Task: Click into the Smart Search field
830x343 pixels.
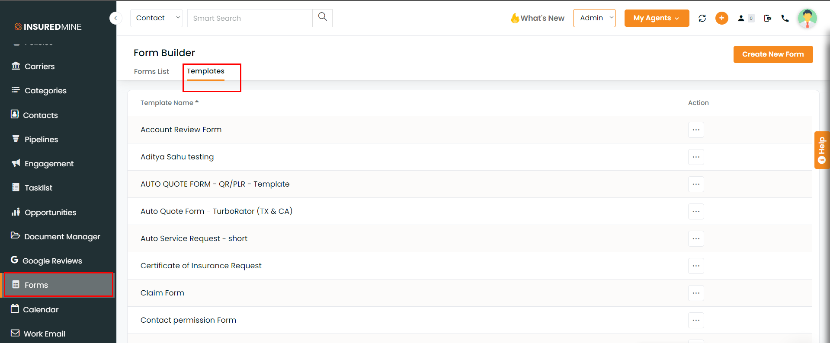Action: (250, 18)
